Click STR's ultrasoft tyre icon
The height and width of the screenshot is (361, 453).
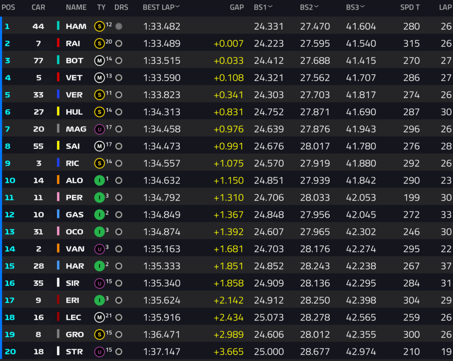click(99, 352)
